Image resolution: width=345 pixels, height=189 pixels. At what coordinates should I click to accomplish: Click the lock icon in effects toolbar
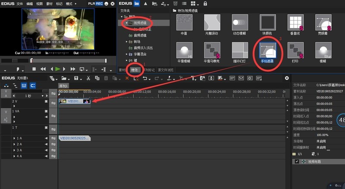coord(205,3)
